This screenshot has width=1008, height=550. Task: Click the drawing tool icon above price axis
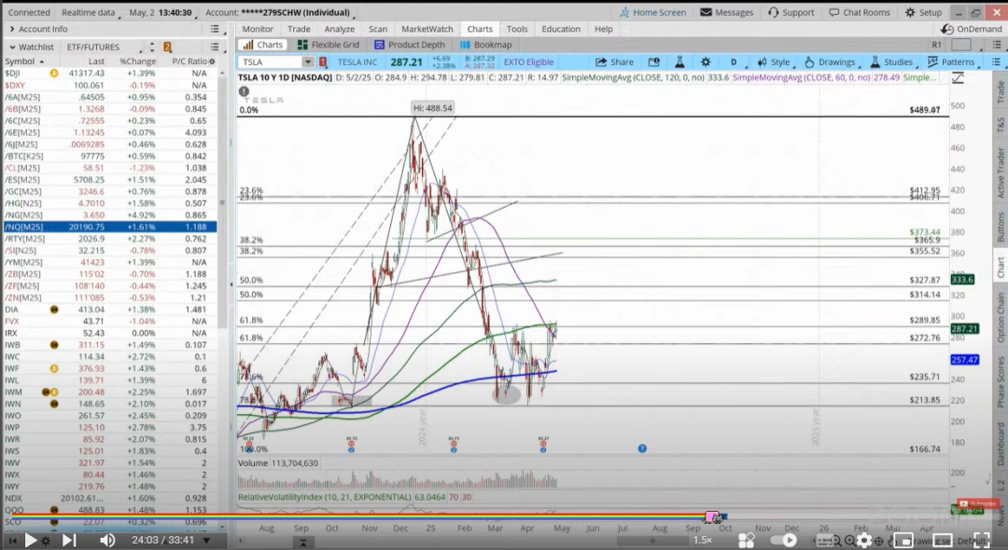(x=958, y=78)
